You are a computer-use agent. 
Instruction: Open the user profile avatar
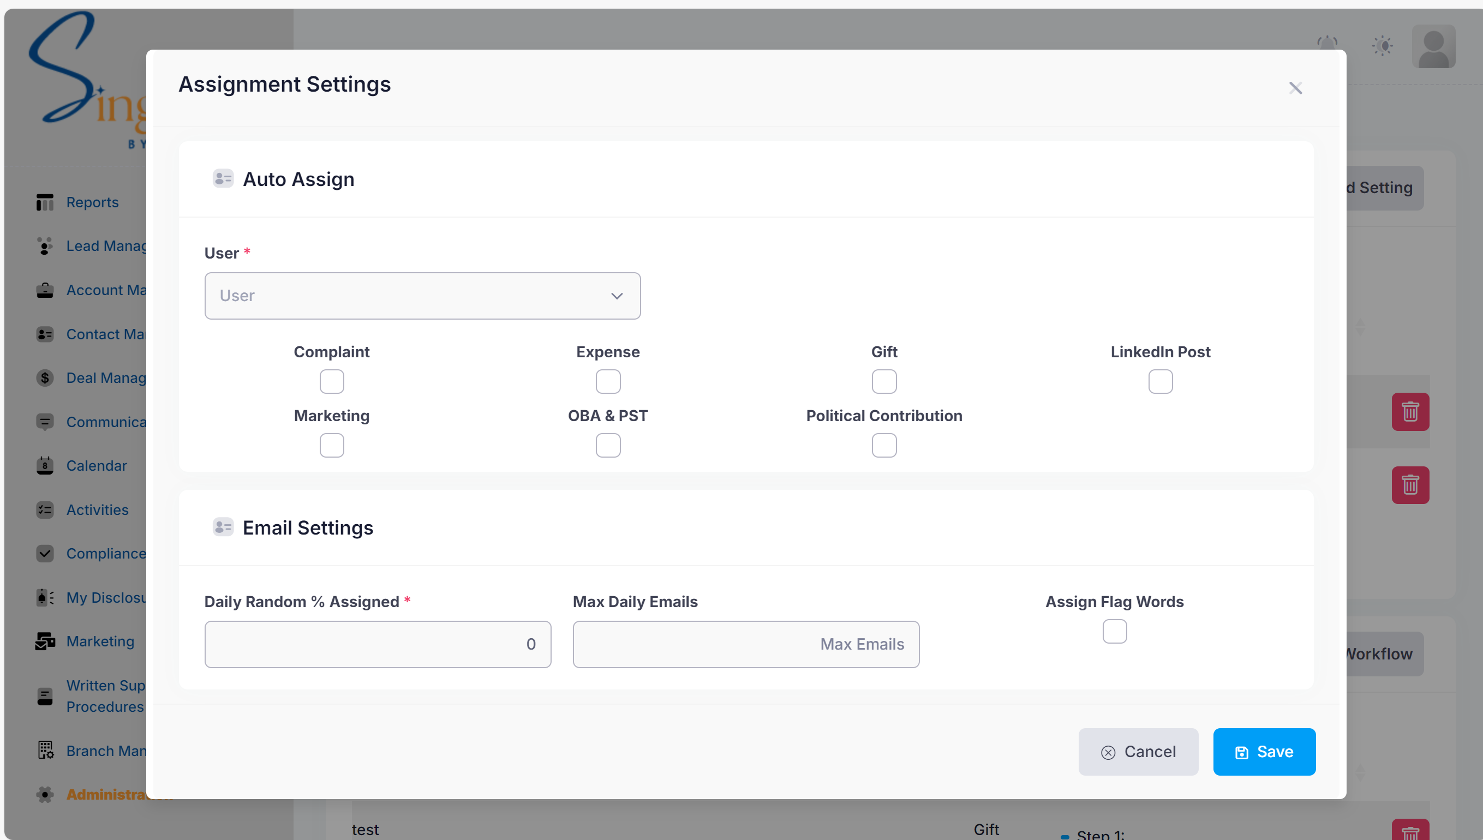[1433, 46]
